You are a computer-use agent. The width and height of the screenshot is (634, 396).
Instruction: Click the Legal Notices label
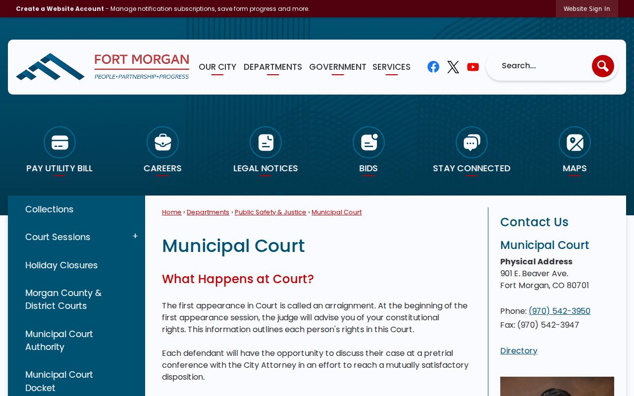tap(265, 168)
